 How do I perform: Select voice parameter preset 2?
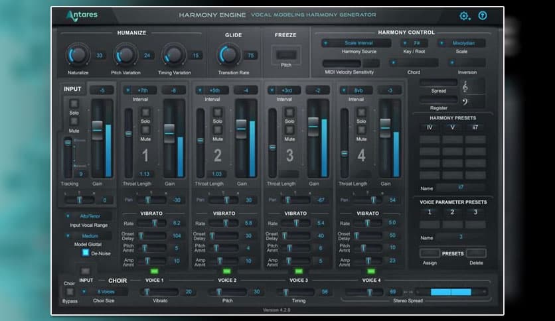452,212
